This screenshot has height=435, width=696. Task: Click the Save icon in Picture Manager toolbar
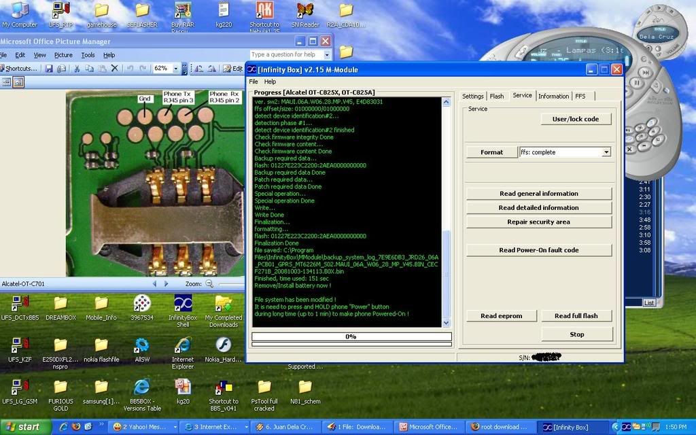click(49, 69)
